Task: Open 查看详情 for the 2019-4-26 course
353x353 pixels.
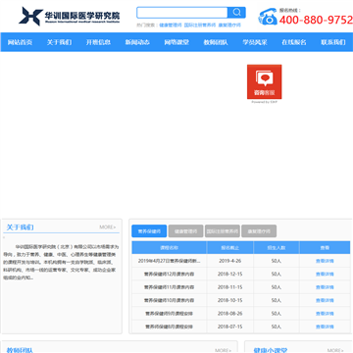Action: [x=325, y=261]
